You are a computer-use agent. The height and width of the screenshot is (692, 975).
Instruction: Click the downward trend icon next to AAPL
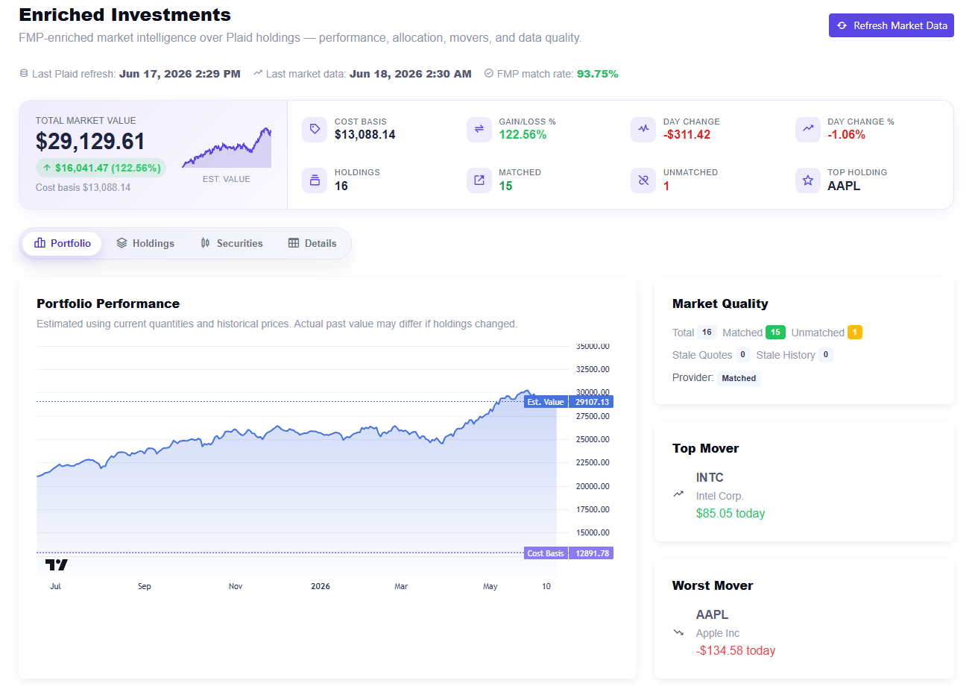pos(678,632)
